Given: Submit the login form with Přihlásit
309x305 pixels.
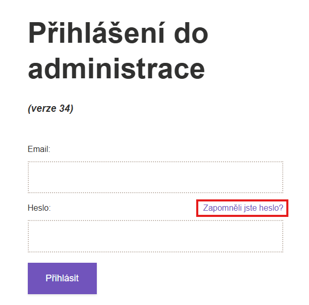Looking at the screenshot, I should pos(62,278).
